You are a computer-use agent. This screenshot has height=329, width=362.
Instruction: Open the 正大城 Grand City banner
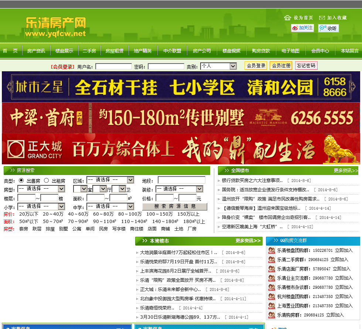(x=181, y=149)
